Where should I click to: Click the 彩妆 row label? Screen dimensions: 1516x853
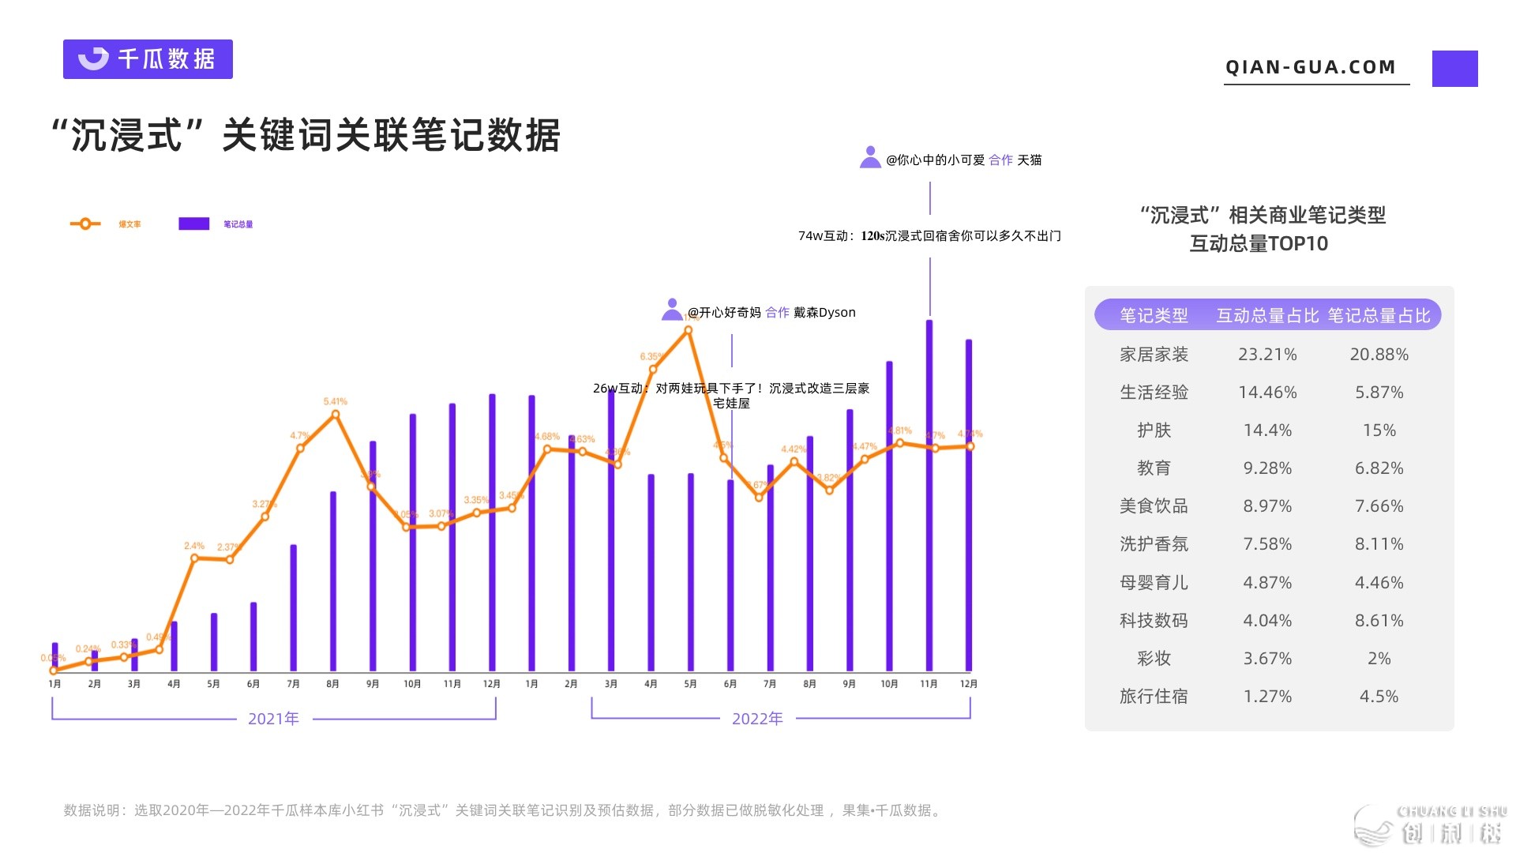tap(1154, 659)
